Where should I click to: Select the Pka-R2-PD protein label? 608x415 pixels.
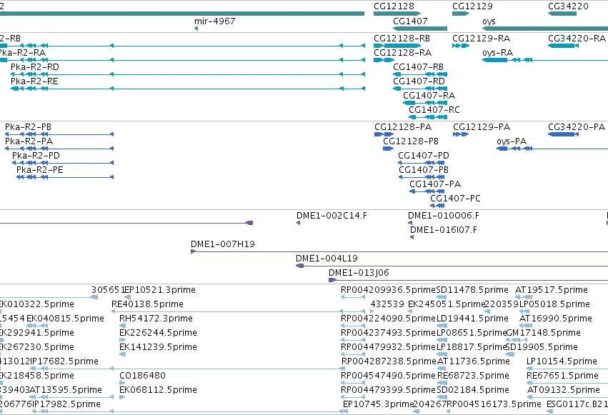pos(36,156)
